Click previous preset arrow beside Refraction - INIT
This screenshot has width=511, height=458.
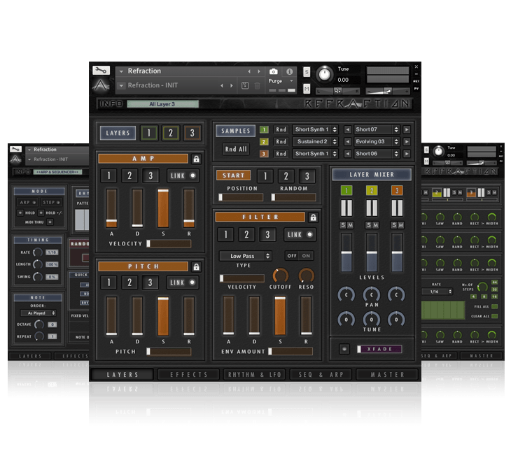(x=222, y=85)
